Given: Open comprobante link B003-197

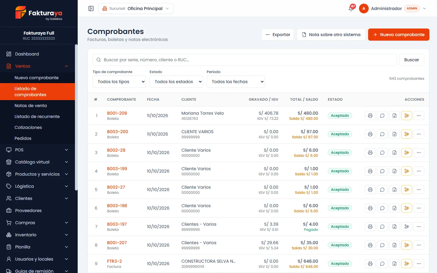Looking at the screenshot, I should coord(117,224).
